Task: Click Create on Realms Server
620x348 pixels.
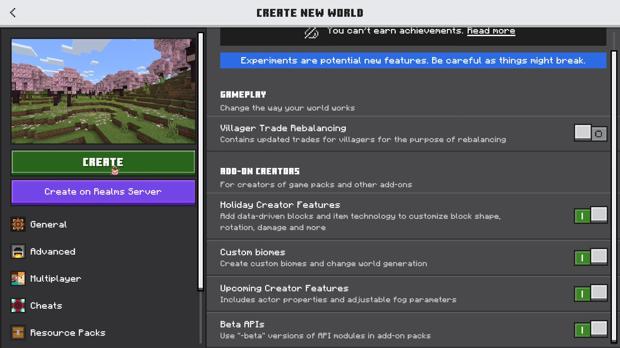Action: (103, 192)
